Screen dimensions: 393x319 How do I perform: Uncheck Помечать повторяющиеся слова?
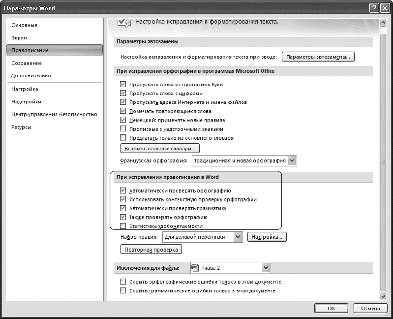tap(123, 111)
